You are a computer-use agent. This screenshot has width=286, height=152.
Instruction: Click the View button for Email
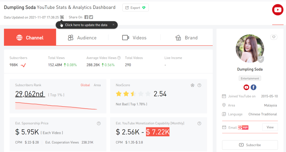tap(270, 127)
